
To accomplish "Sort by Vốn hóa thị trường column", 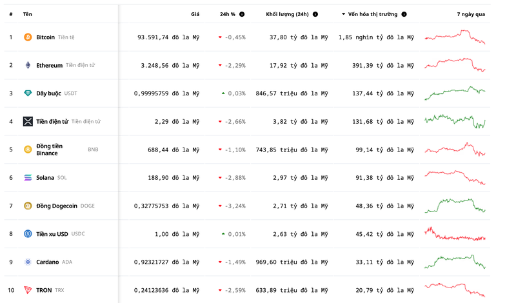I will (x=373, y=14).
